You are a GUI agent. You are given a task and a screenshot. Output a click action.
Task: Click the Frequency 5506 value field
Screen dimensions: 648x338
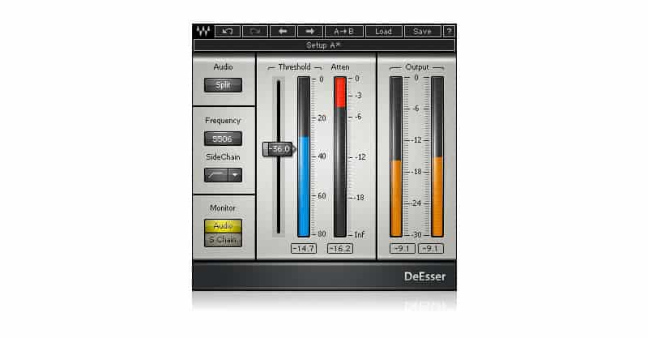224,139
